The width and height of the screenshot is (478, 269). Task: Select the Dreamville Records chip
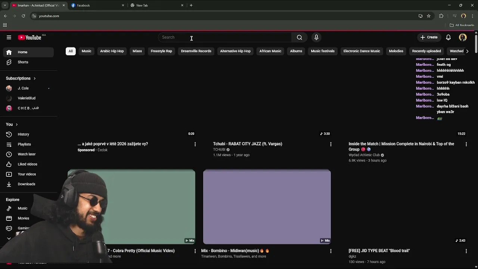pos(196,51)
